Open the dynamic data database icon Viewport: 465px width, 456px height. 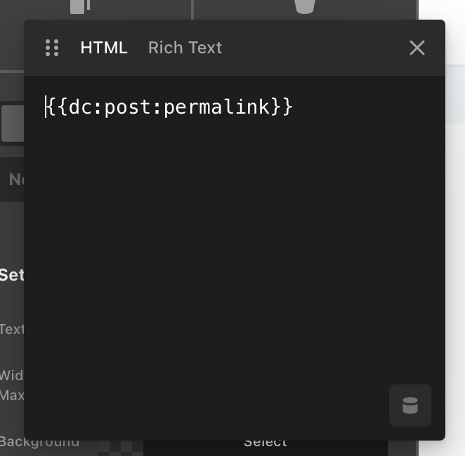[410, 405]
